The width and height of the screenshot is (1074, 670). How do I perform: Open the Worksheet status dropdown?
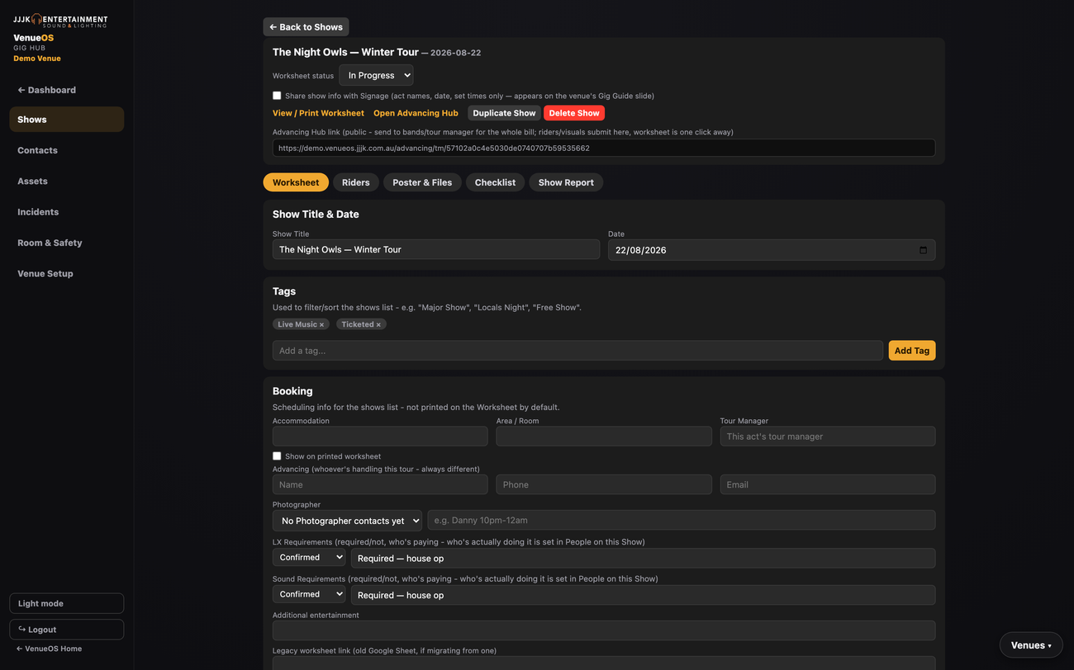coord(376,75)
